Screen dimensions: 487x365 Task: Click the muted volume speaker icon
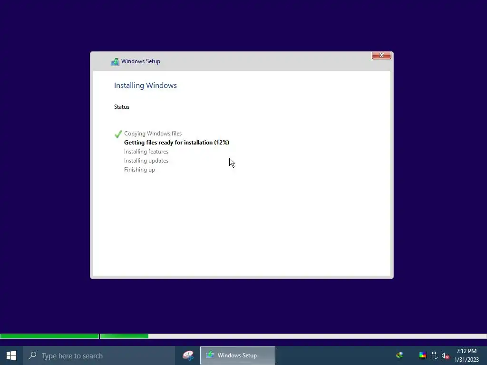[x=445, y=355]
